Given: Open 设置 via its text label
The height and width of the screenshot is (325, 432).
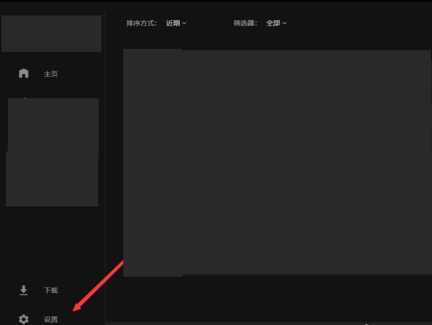Looking at the screenshot, I should [51, 319].
